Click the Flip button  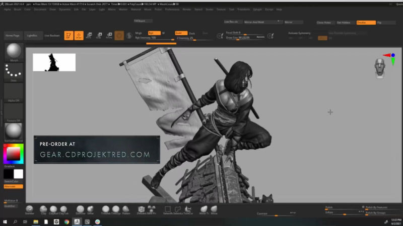[386, 23]
